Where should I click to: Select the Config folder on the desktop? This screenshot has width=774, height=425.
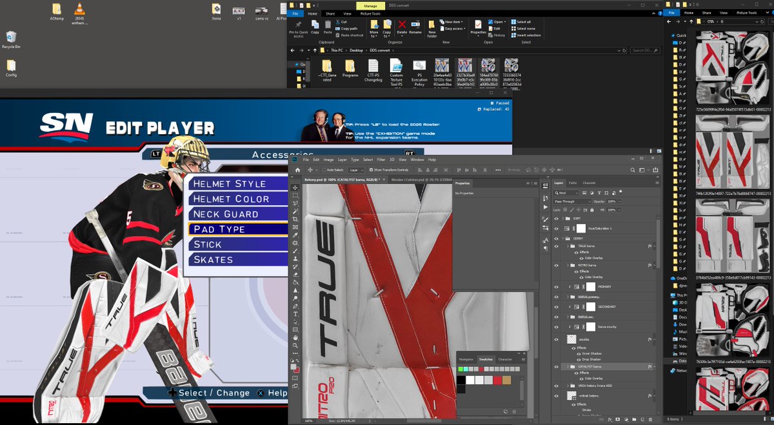click(11, 68)
